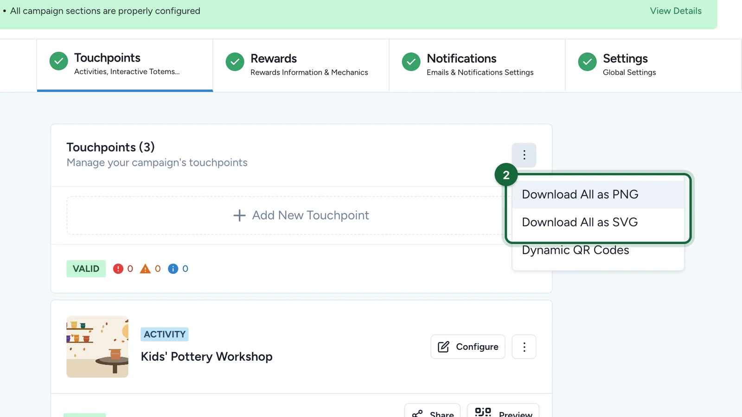
Task: Select Dynamic QR Codes menu entry
Action: 598,250
